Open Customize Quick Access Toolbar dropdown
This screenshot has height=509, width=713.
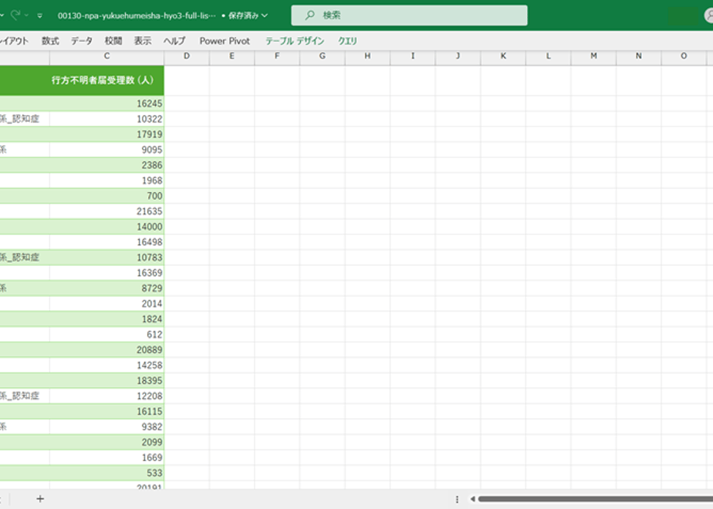40,15
